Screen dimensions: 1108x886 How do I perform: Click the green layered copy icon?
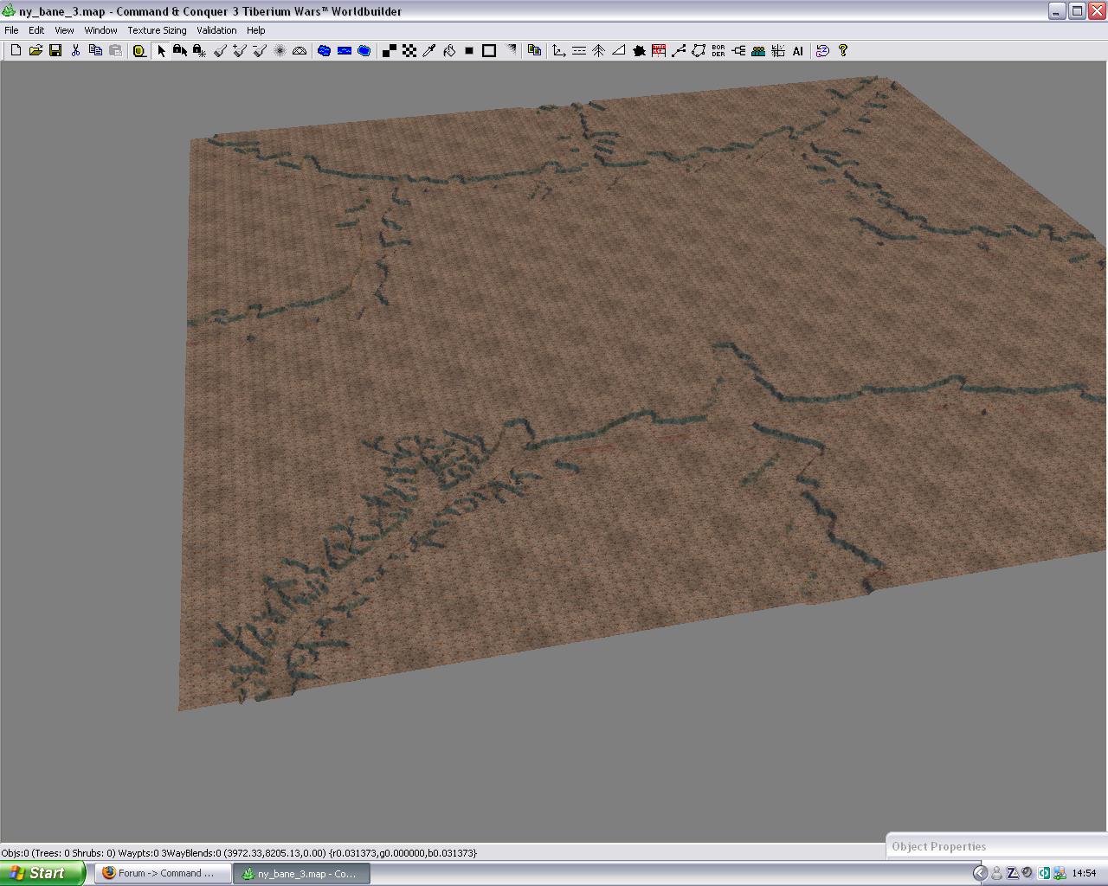(534, 51)
